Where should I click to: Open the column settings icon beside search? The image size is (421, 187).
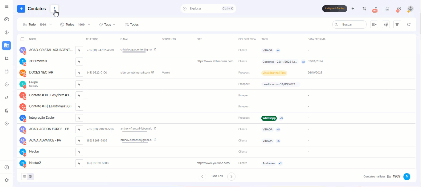click(374, 24)
